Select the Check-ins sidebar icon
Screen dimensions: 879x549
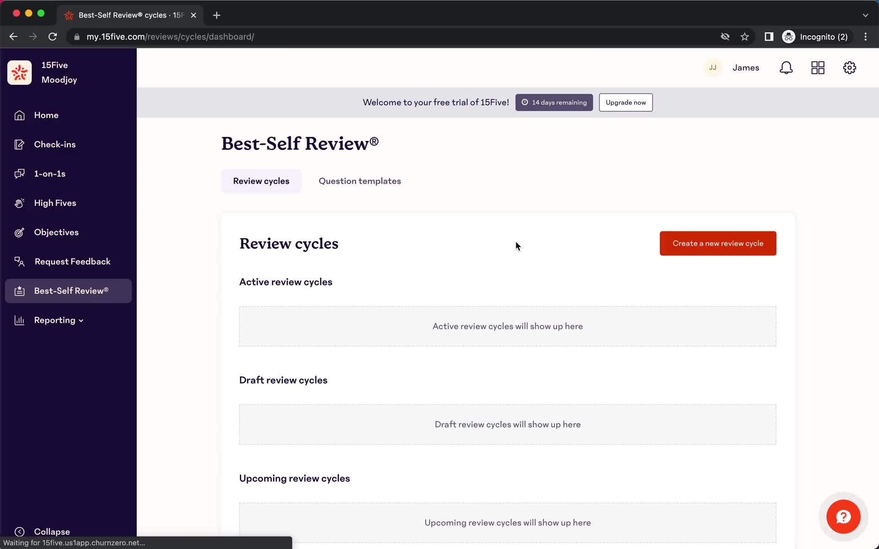coord(19,144)
